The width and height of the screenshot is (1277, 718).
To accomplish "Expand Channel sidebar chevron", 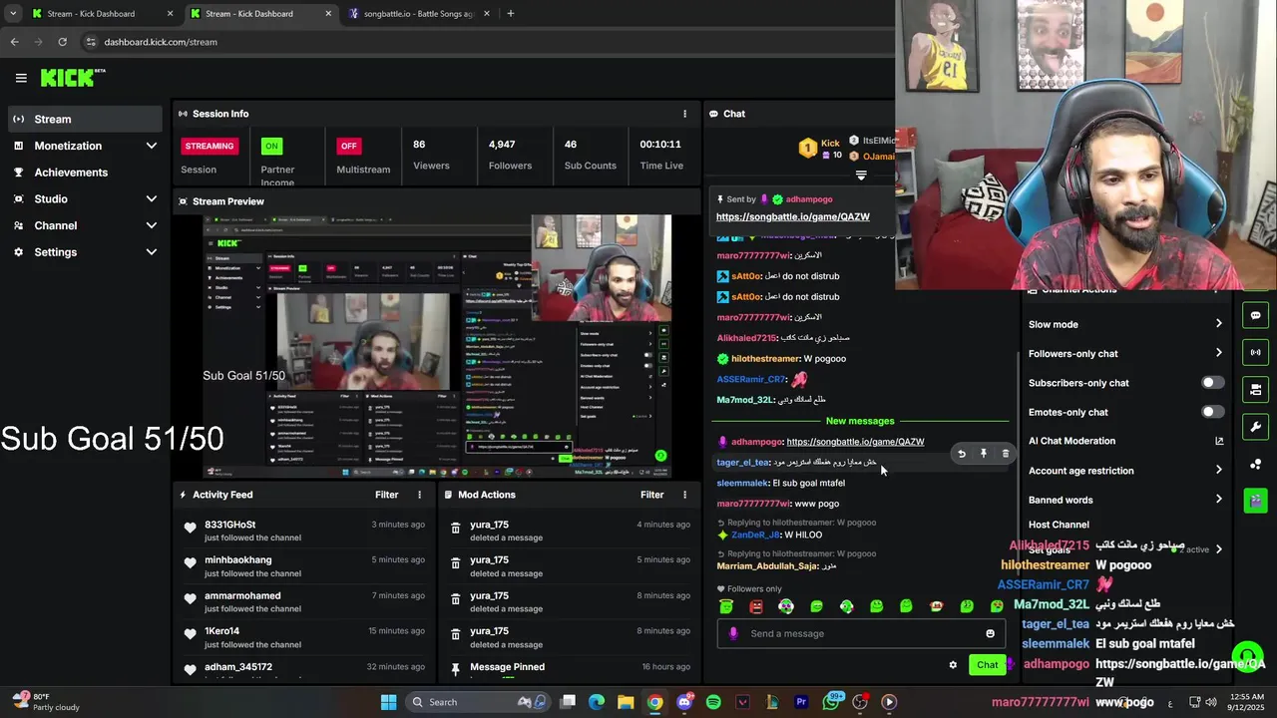I will (152, 225).
